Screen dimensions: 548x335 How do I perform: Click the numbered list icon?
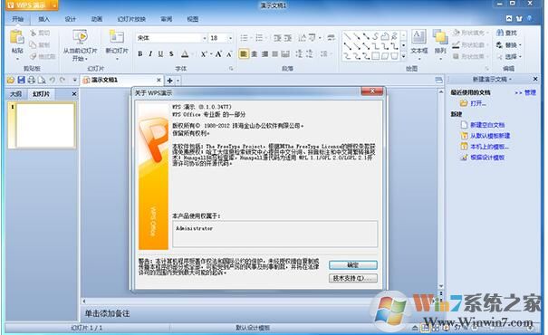coord(259,38)
